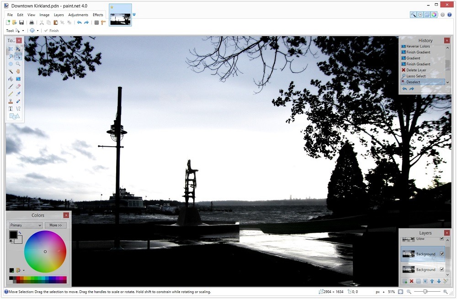The width and height of the screenshot is (457, 299).
Task: Hide the Glow layer
Action: (x=441, y=238)
